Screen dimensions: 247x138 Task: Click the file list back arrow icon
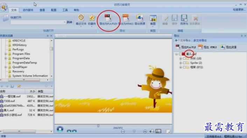click(x=2, y=86)
